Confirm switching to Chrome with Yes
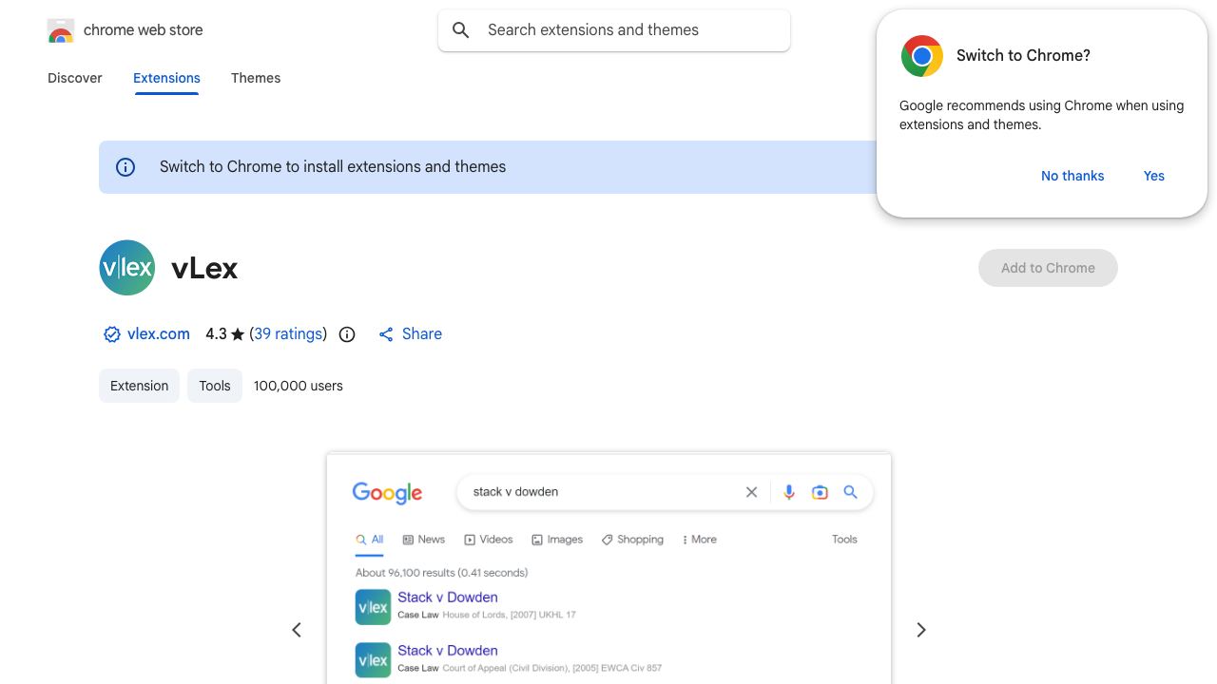Image resolution: width=1217 pixels, height=684 pixels. (1154, 176)
